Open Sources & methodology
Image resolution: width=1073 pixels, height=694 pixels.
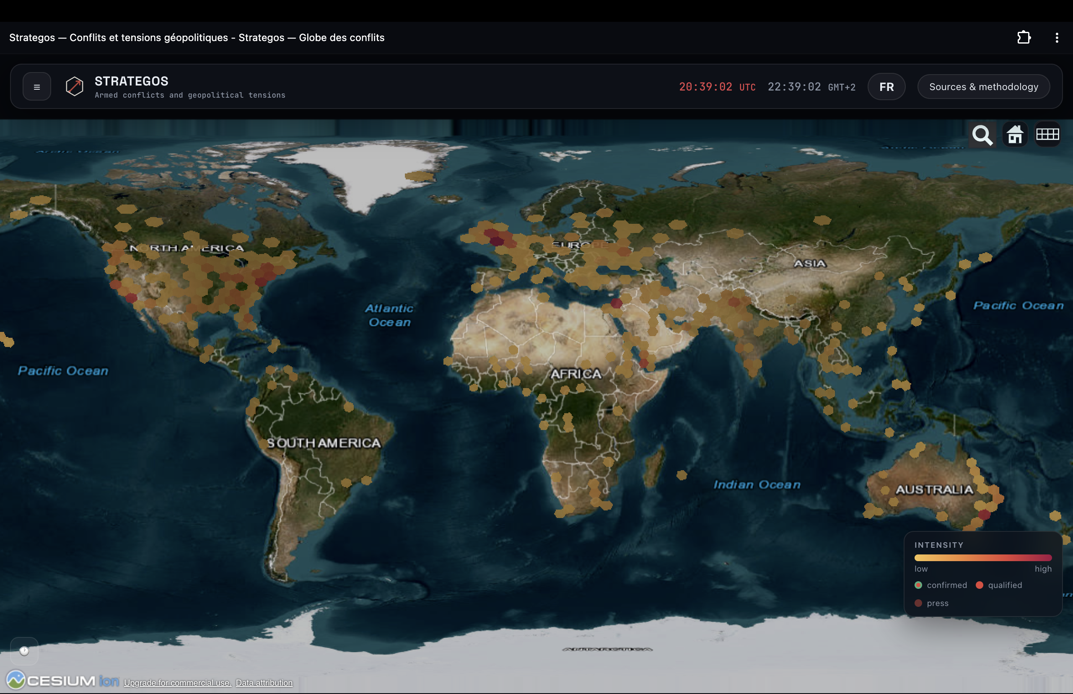pyautogui.click(x=983, y=86)
